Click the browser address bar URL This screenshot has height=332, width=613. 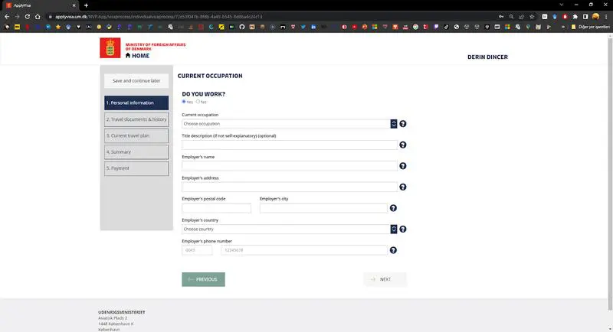point(159,17)
